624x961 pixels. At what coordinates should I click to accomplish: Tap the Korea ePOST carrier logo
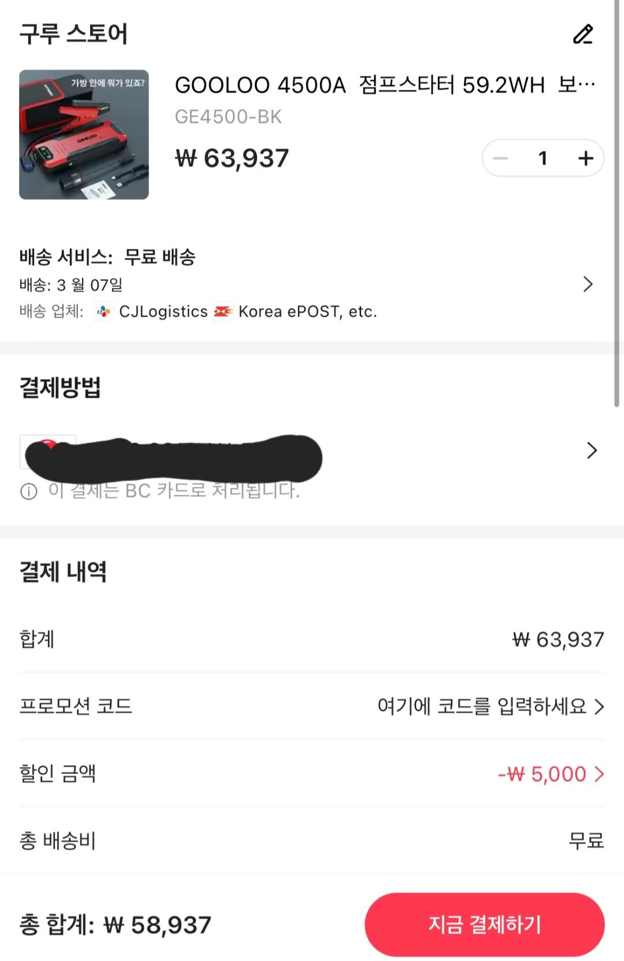224,312
